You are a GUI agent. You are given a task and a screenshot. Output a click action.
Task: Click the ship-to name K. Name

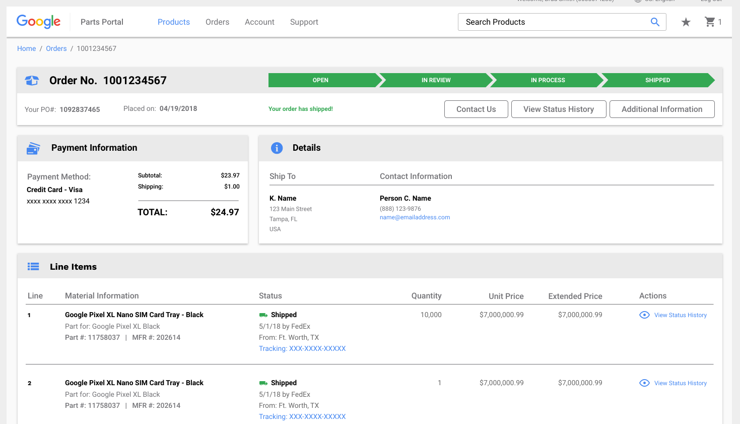[x=283, y=198]
